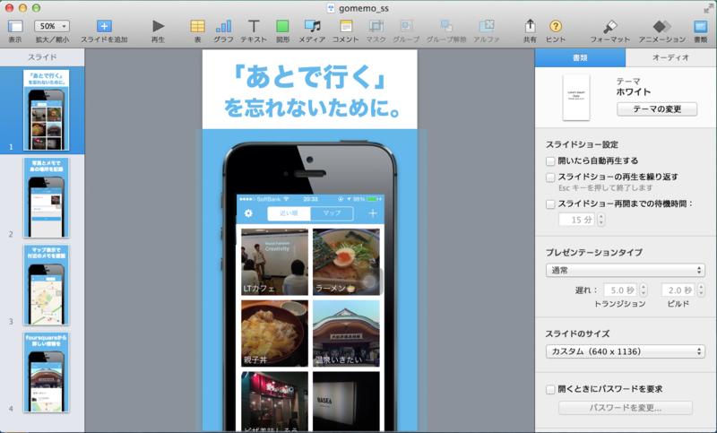Open the カスタム (640 x 1136) size dropdown
This screenshot has height=433, width=717.
click(625, 351)
